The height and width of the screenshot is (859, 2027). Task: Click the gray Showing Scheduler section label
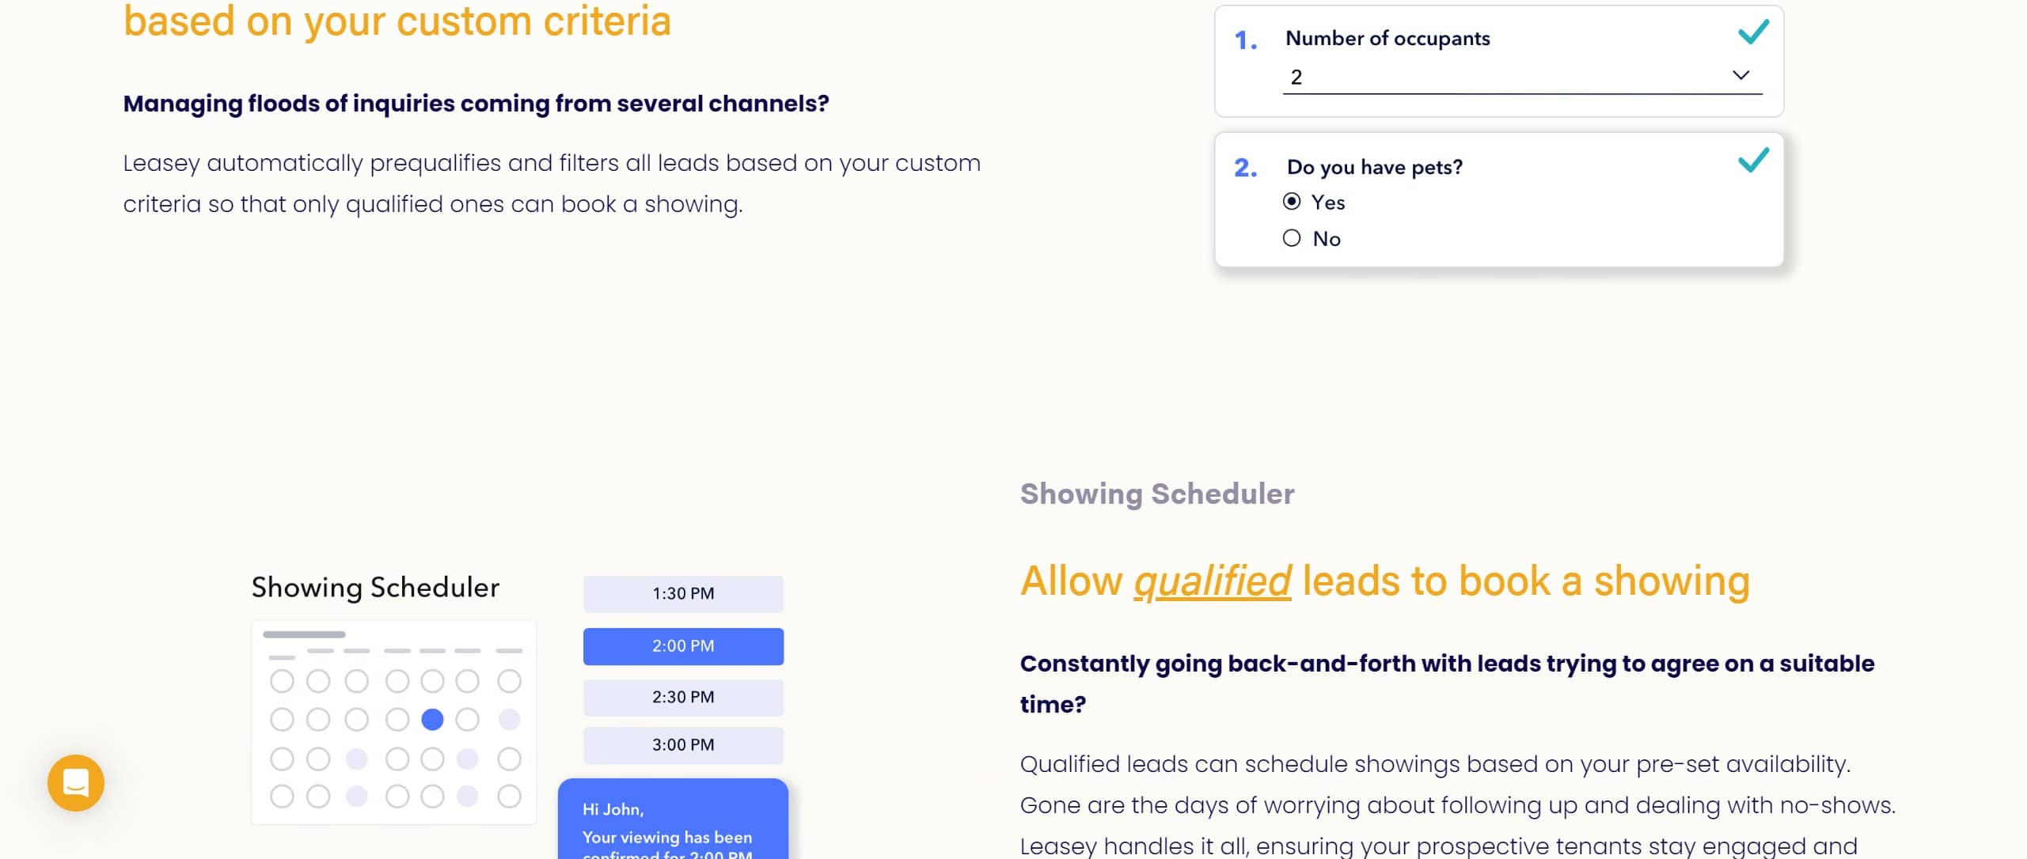[x=1156, y=494]
